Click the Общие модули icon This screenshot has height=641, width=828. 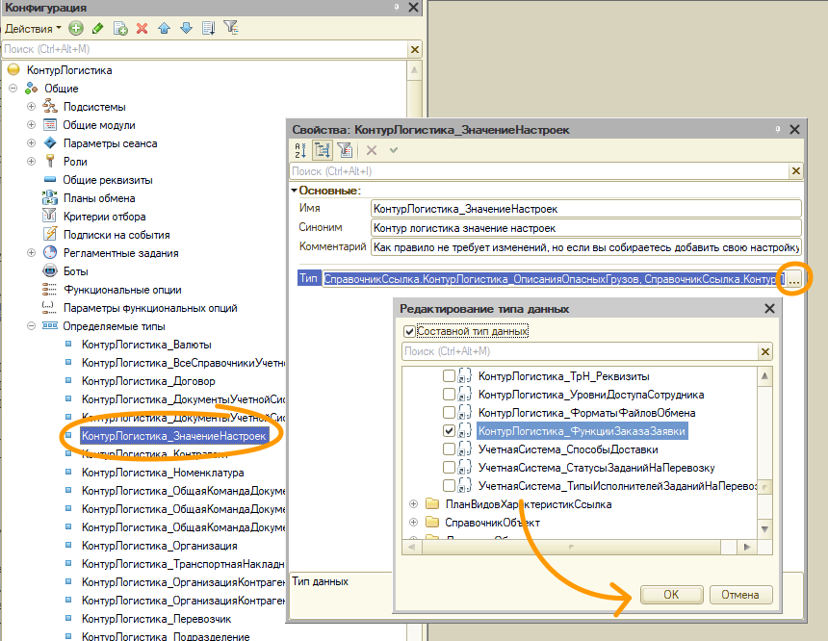point(50,124)
